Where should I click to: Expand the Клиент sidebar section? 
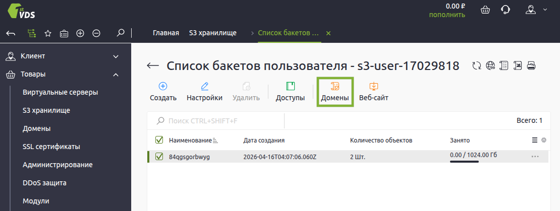[x=116, y=56]
